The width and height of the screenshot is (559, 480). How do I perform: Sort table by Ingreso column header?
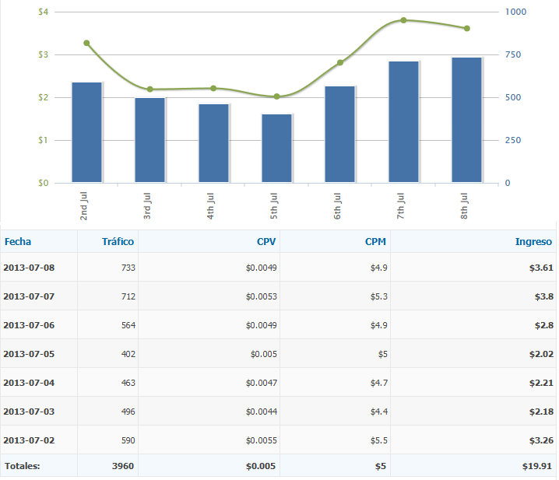pyautogui.click(x=533, y=242)
